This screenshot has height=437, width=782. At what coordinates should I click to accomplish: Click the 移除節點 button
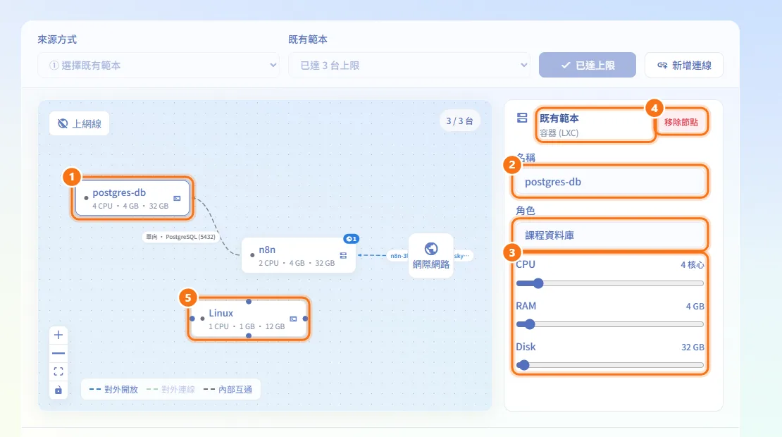pos(681,122)
